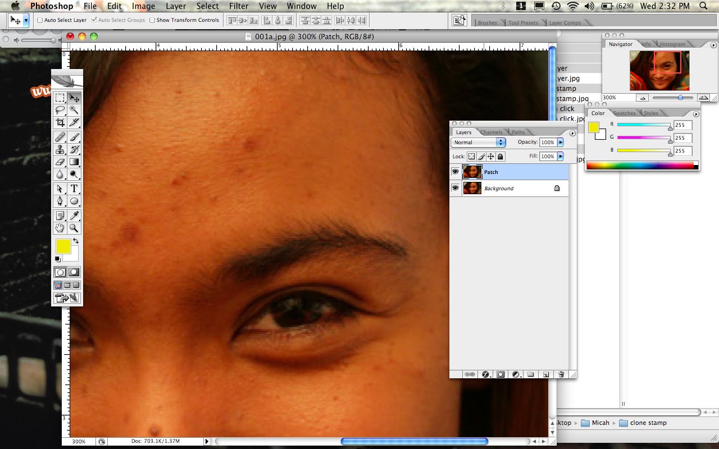
Task: Select the Notes tool
Action: (x=60, y=216)
